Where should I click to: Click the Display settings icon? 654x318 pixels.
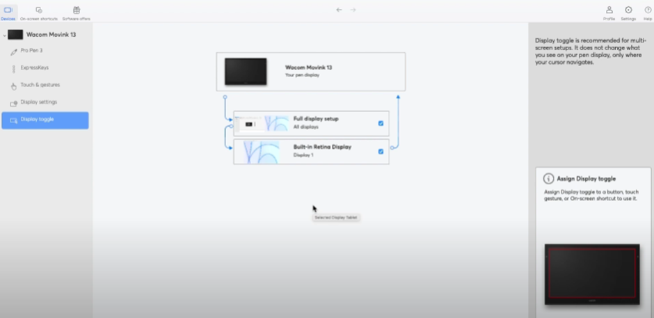14,103
